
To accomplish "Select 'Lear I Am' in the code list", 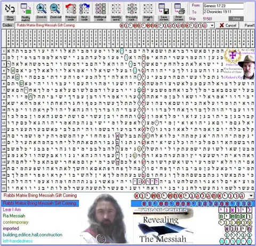I will tap(12, 210).
